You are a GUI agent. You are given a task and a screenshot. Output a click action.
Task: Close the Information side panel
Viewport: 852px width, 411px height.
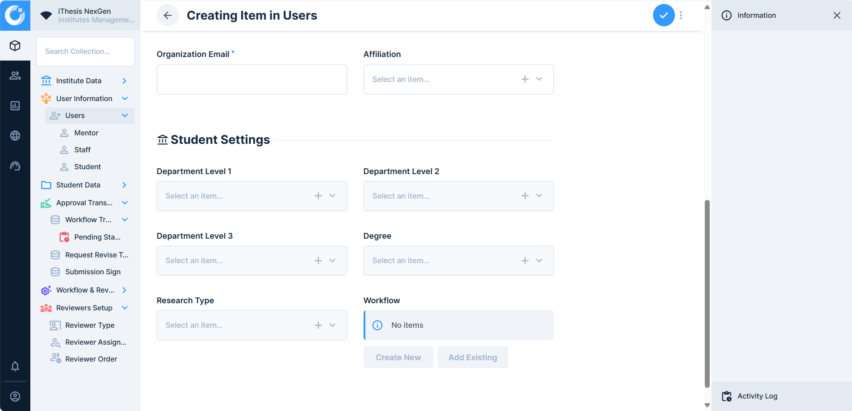[836, 16]
